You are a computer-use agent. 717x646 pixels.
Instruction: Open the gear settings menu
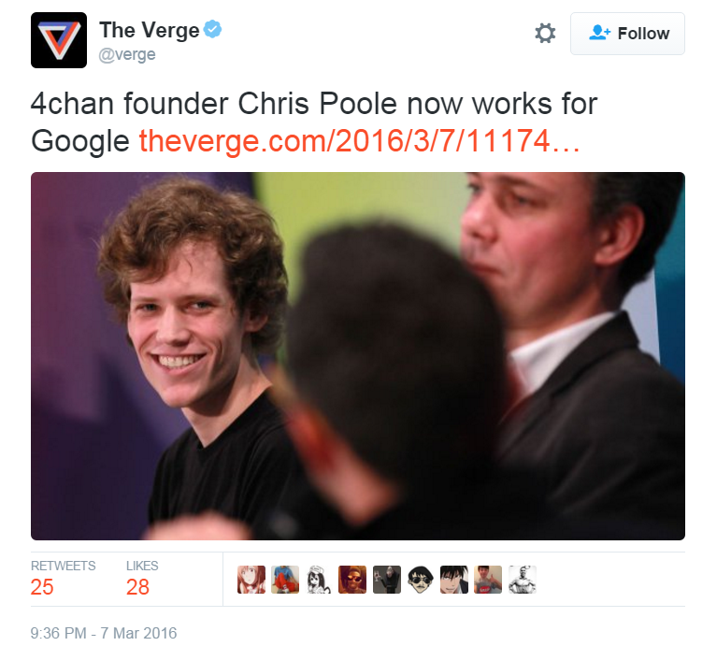(545, 34)
